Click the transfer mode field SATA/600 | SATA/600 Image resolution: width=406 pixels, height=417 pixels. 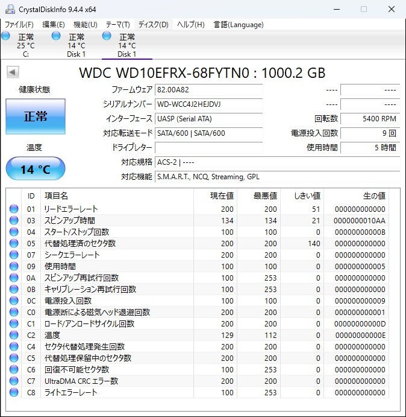pos(208,133)
